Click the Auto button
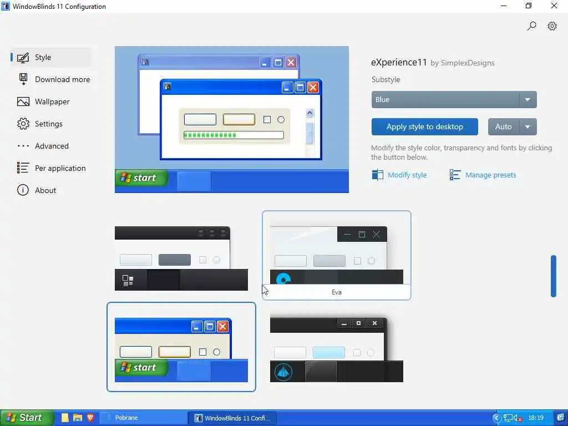This screenshot has width=568, height=426. click(504, 127)
